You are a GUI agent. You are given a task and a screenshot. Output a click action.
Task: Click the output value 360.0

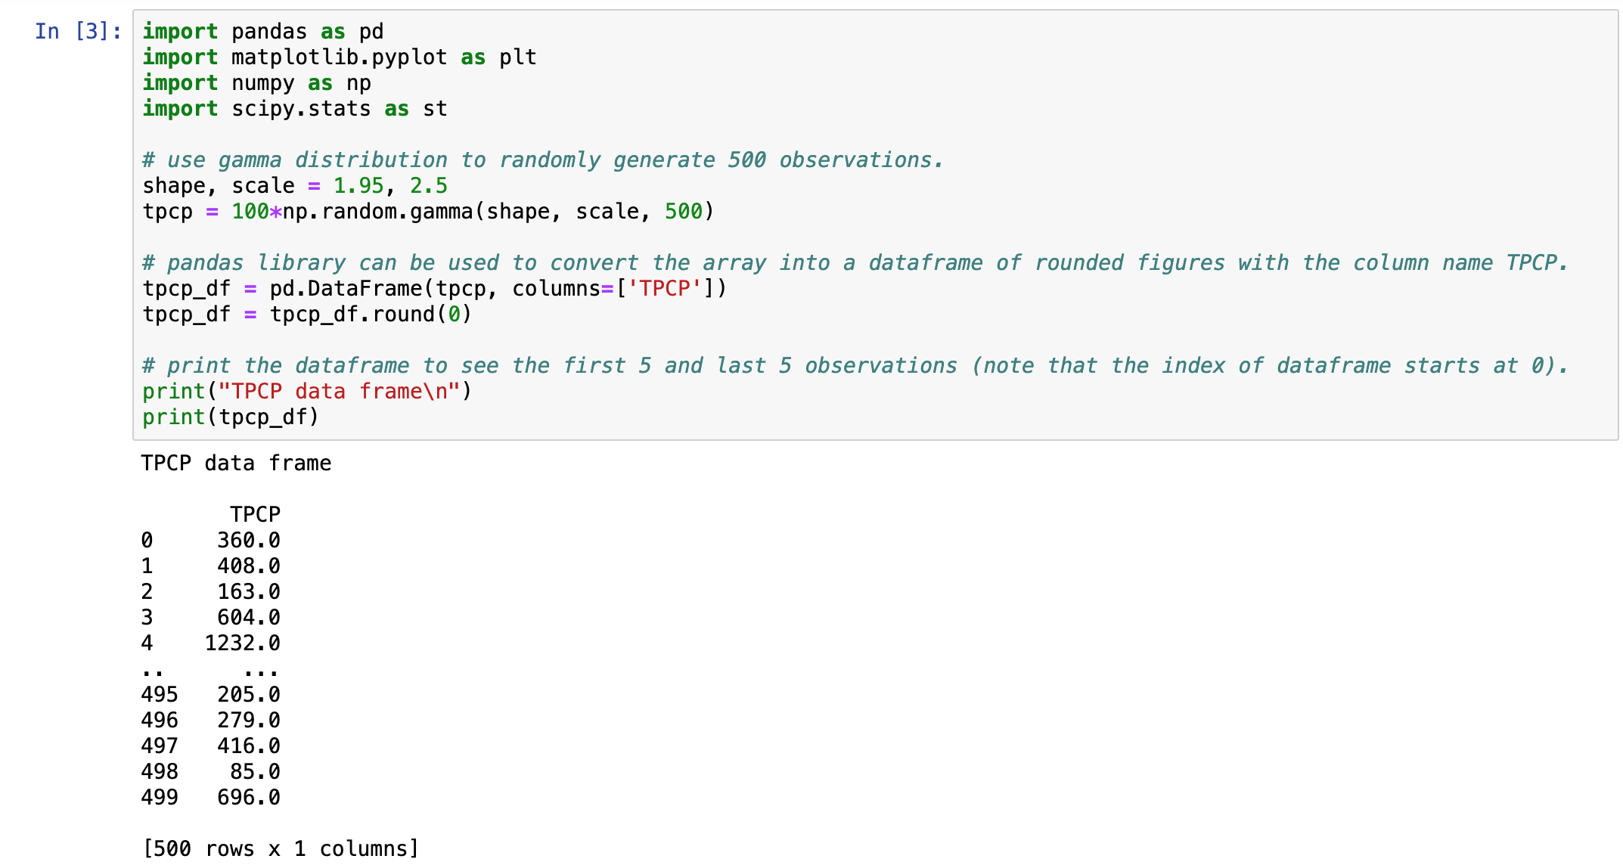[x=249, y=540]
